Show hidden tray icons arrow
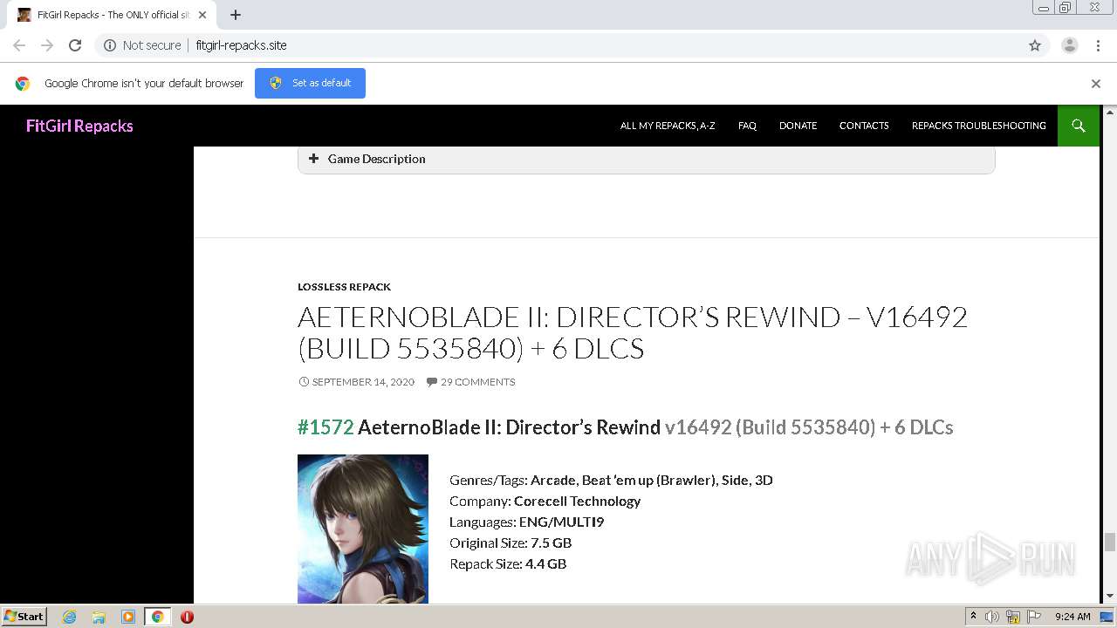 tap(973, 617)
